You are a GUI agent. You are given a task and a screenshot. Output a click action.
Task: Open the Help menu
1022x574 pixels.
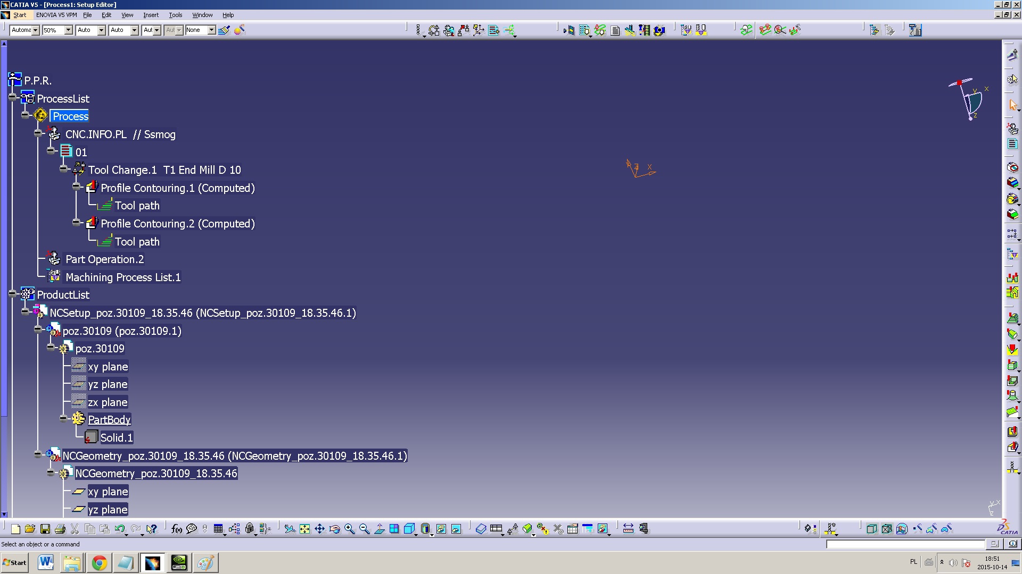(x=228, y=15)
